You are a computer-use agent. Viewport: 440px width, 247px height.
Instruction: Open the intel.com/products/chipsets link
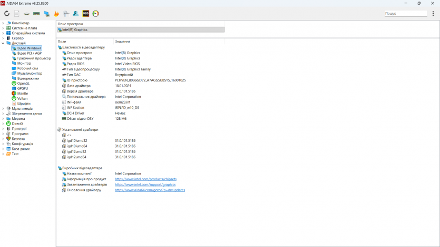click(x=145, y=179)
